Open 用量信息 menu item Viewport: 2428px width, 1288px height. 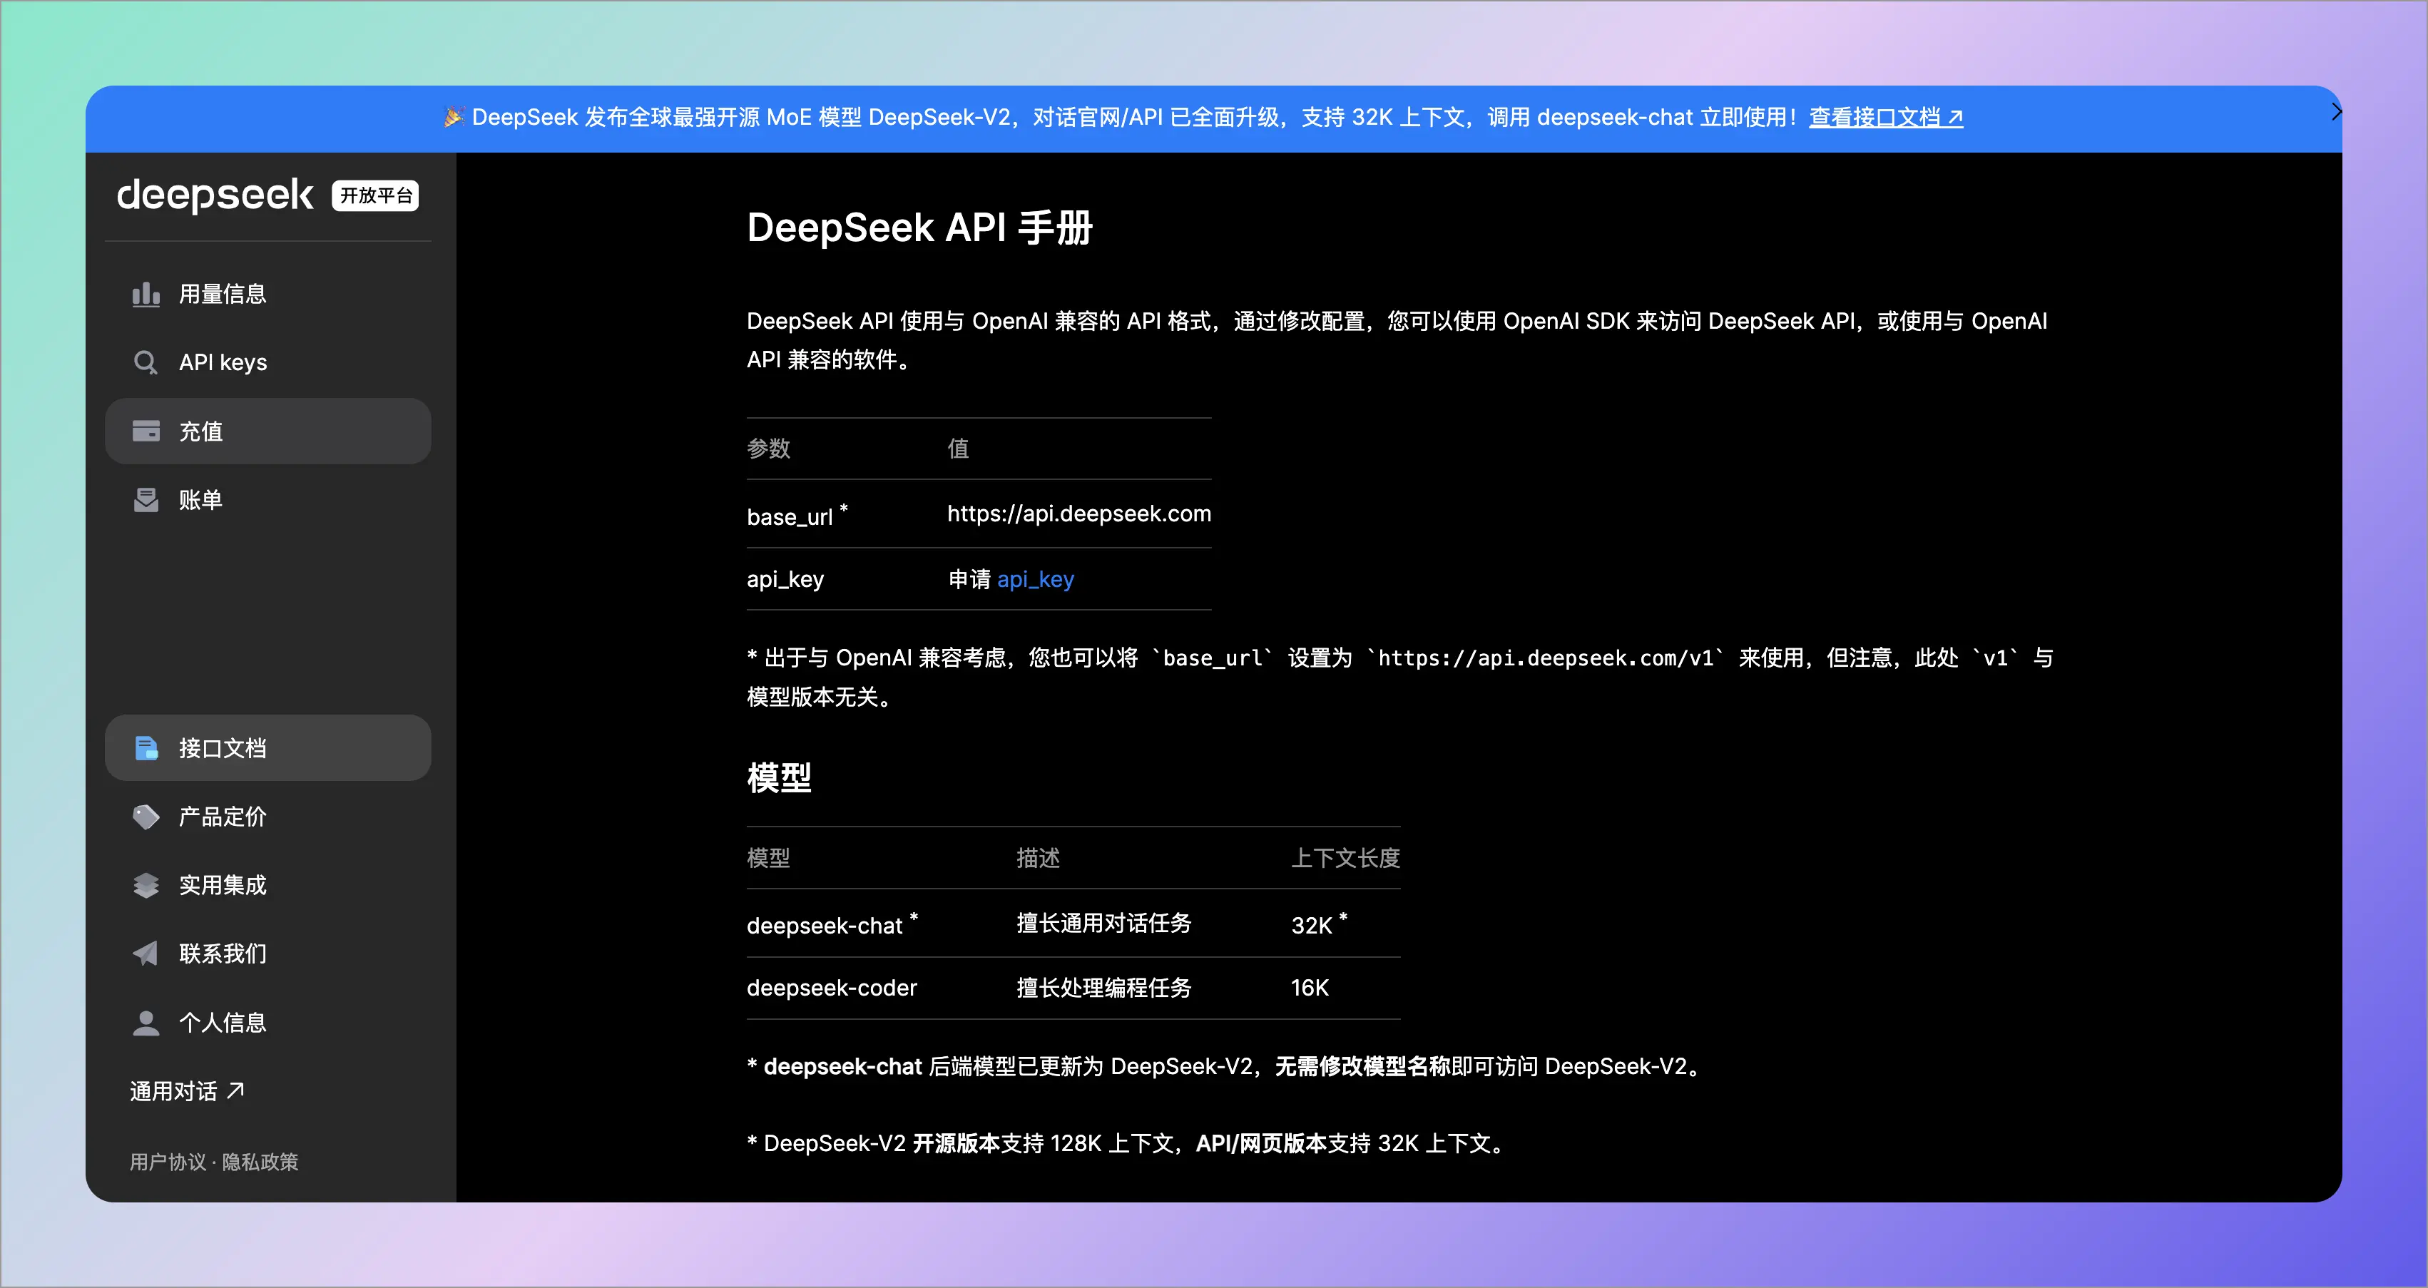coord(223,294)
